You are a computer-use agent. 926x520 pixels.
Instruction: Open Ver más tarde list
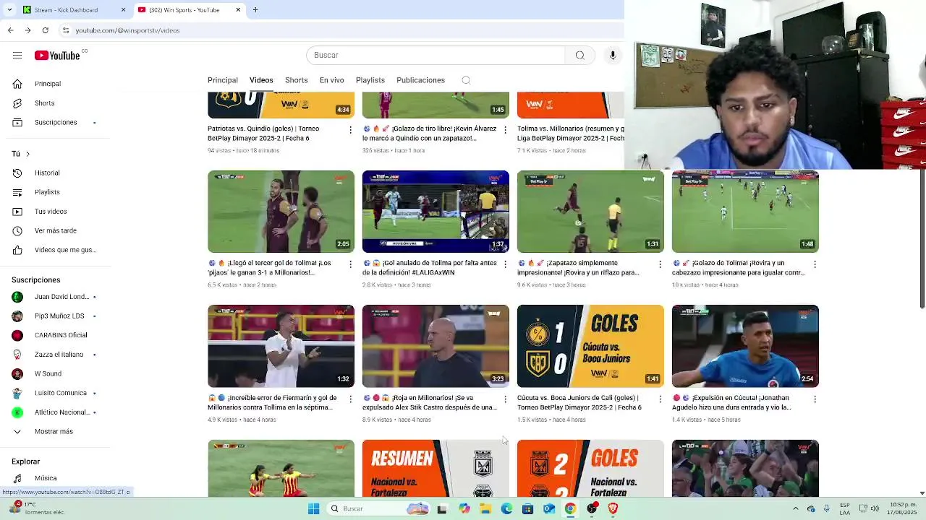[55, 231]
